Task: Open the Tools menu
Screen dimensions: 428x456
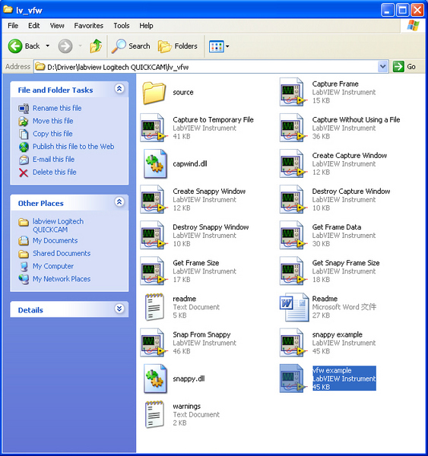Action: tap(122, 26)
